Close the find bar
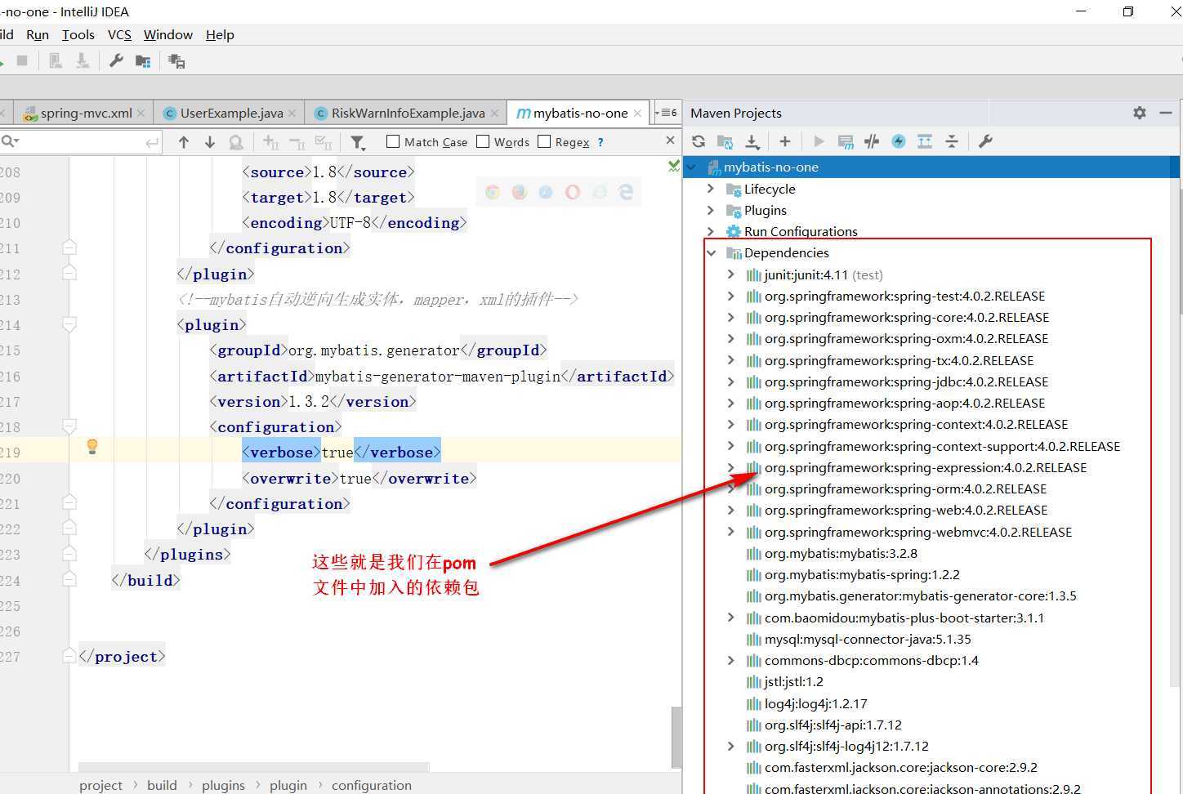Image resolution: width=1183 pixels, height=794 pixels. point(671,141)
